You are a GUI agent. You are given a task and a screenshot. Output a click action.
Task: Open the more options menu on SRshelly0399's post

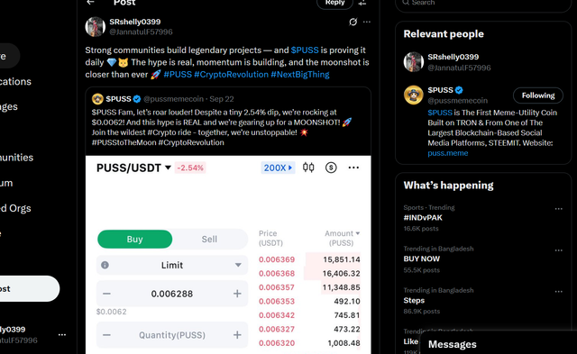[x=367, y=22]
